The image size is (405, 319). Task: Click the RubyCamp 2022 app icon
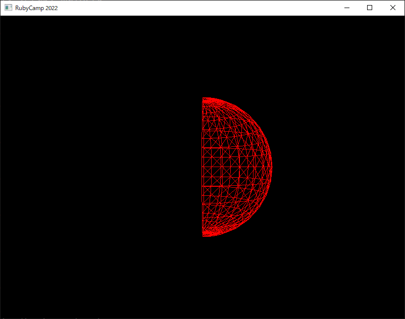pos(8,8)
